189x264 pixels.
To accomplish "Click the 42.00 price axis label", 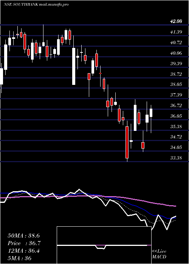I will point(176,21).
